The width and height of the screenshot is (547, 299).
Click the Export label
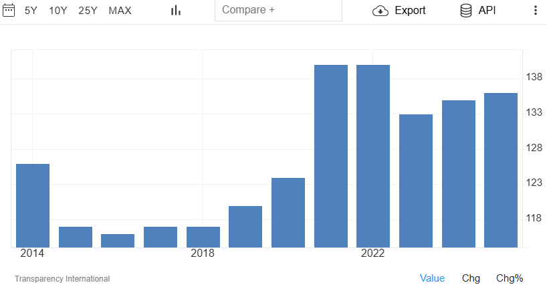(x=410, y=11)
